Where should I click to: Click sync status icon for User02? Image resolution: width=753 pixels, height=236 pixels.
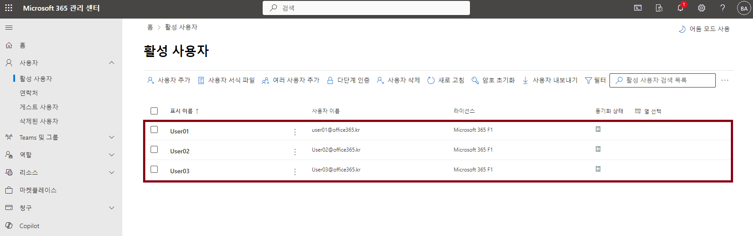click(x=598, y=149)
